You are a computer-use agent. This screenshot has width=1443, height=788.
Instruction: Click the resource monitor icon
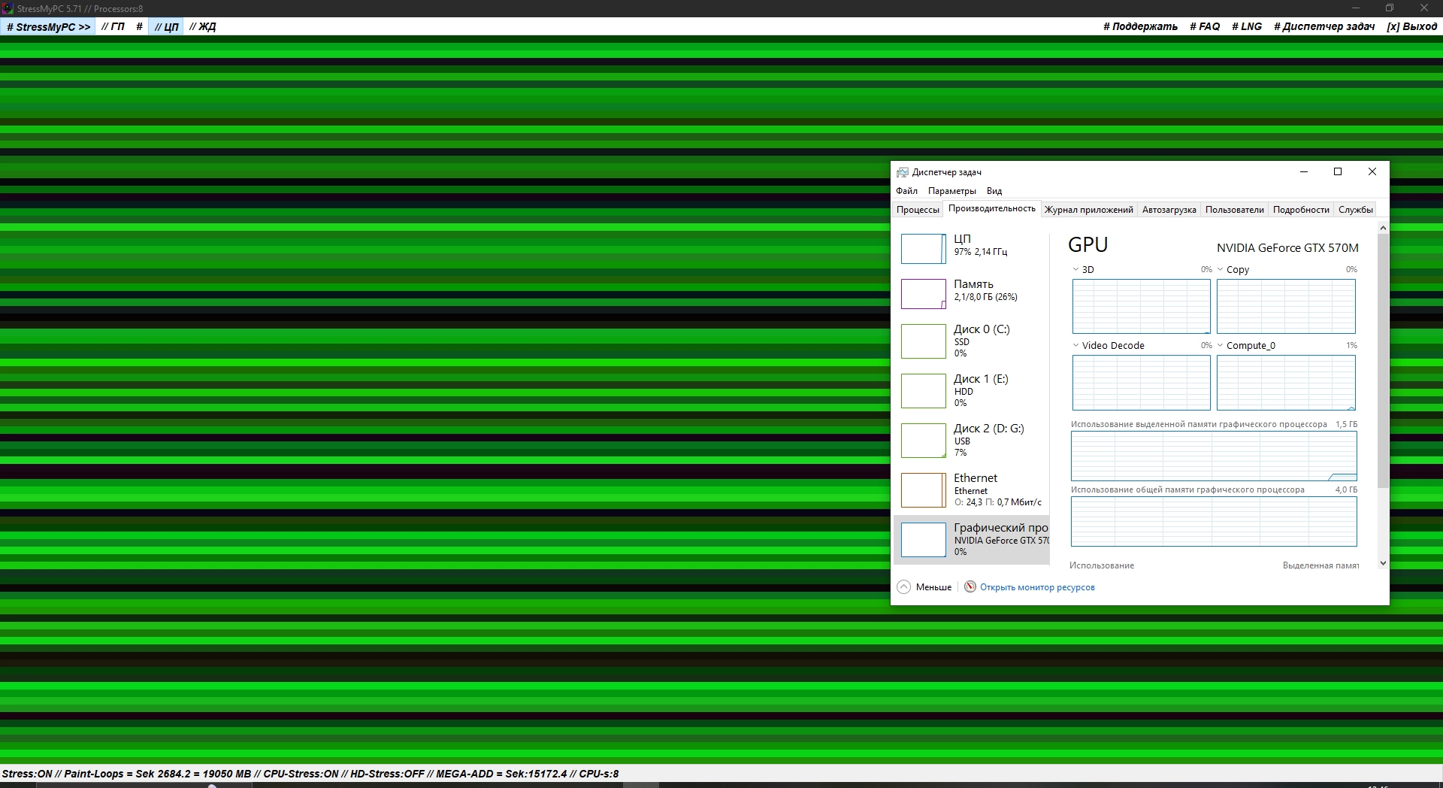970,587
